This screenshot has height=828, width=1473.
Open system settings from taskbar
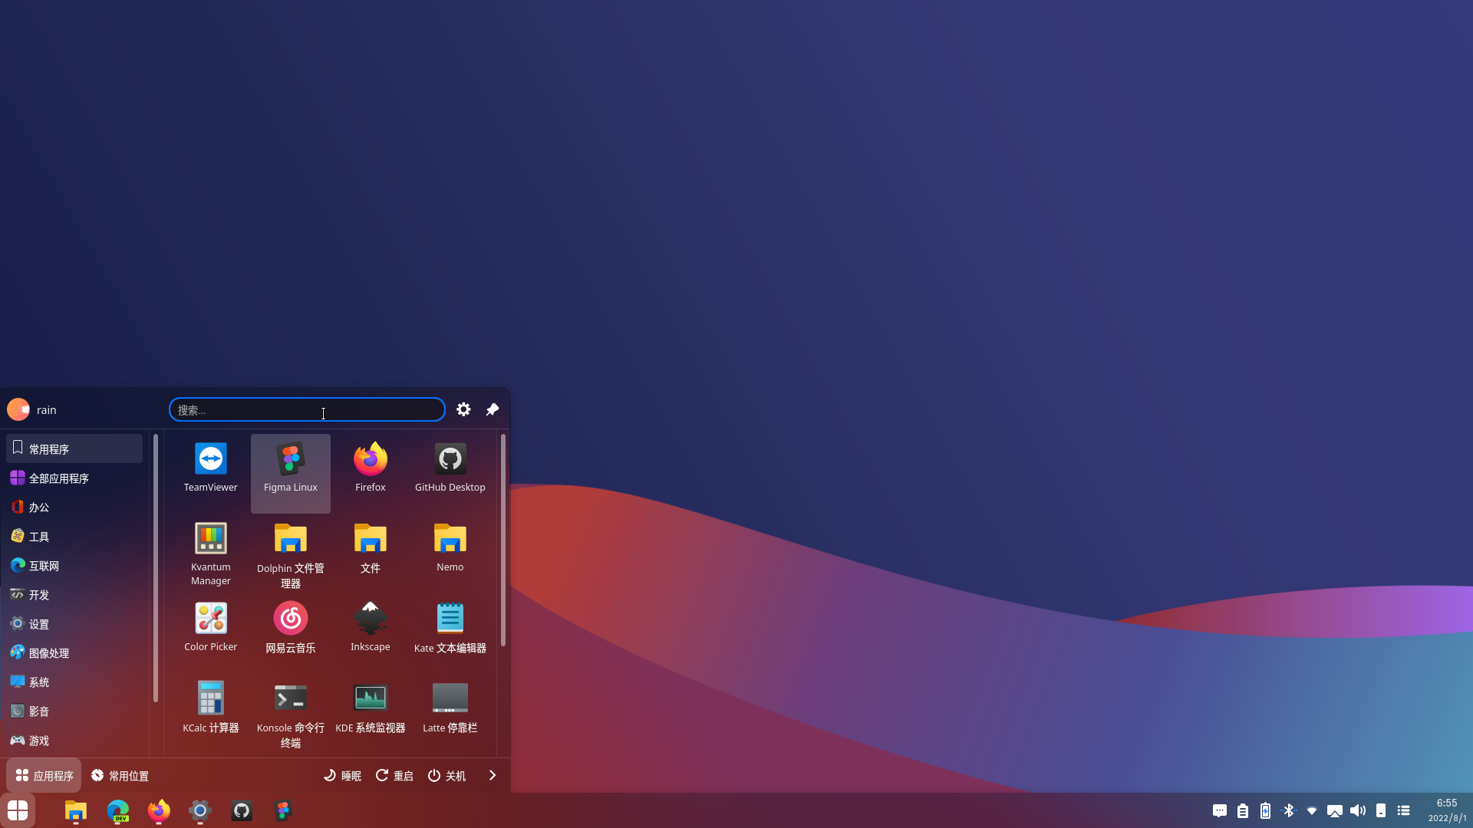[199, 810]
